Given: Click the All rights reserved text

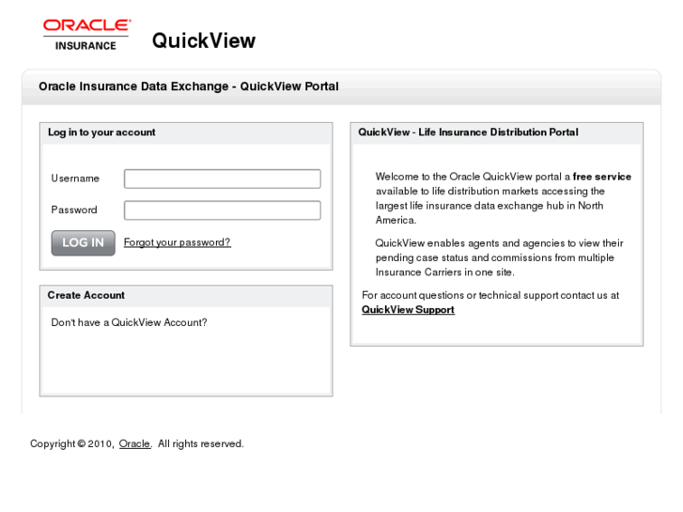Looking at the screenshot, I should pyautogui.click(x=201, y=443).
